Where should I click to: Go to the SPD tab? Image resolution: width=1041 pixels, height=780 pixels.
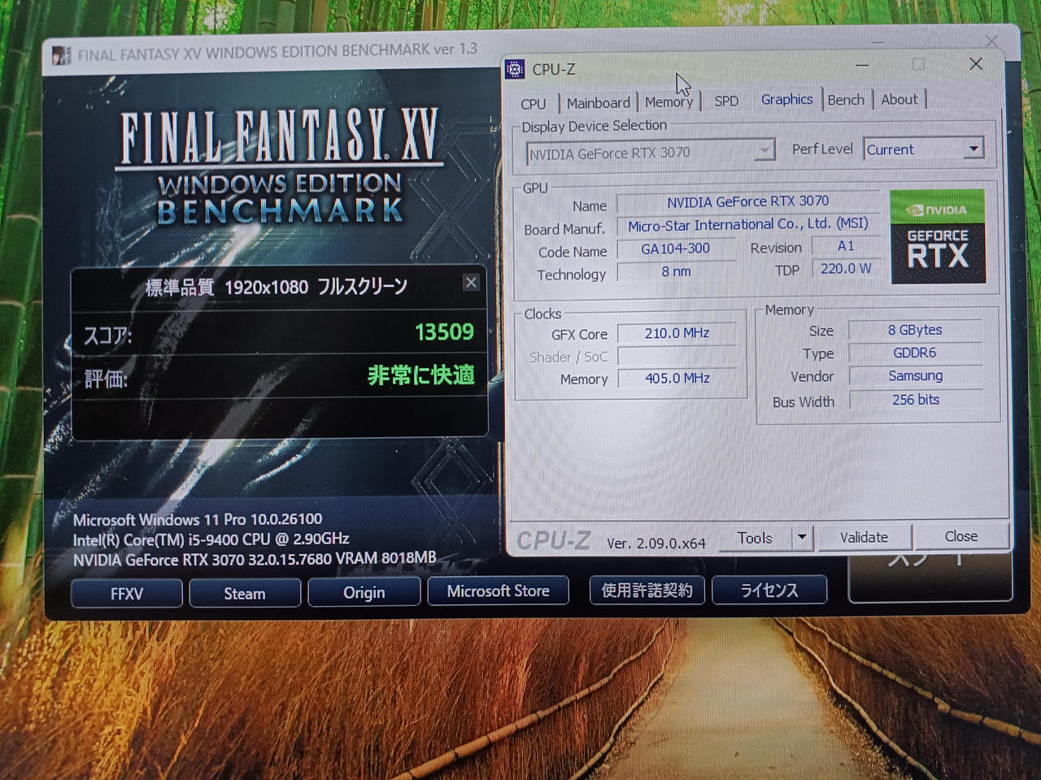726,101
